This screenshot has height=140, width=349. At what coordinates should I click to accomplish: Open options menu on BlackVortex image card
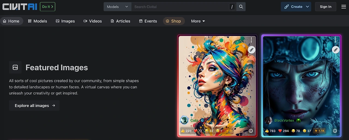coord(335,40)
